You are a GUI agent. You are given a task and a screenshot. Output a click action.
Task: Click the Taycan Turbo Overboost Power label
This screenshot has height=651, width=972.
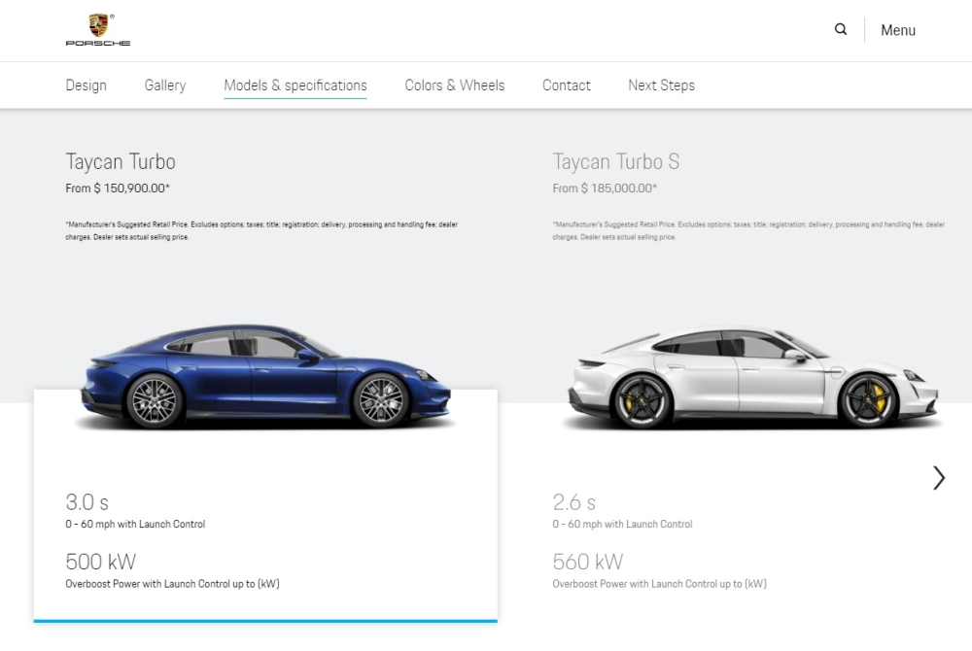click(172, 584)
